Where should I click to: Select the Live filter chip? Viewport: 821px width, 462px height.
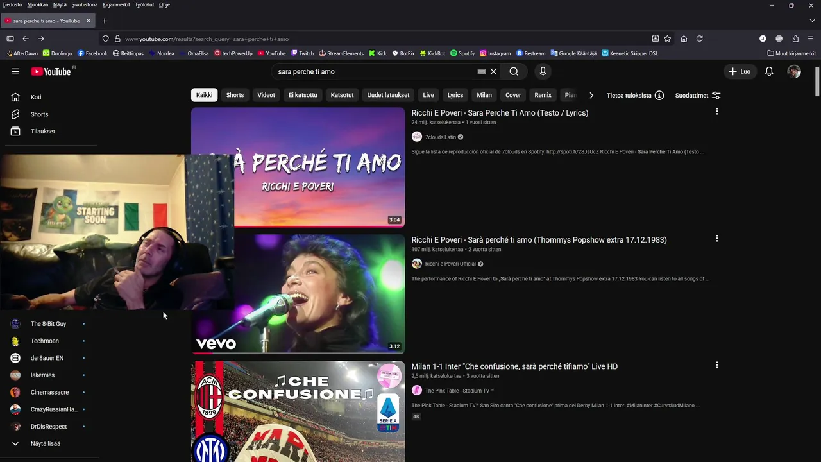tap(428, 95)
